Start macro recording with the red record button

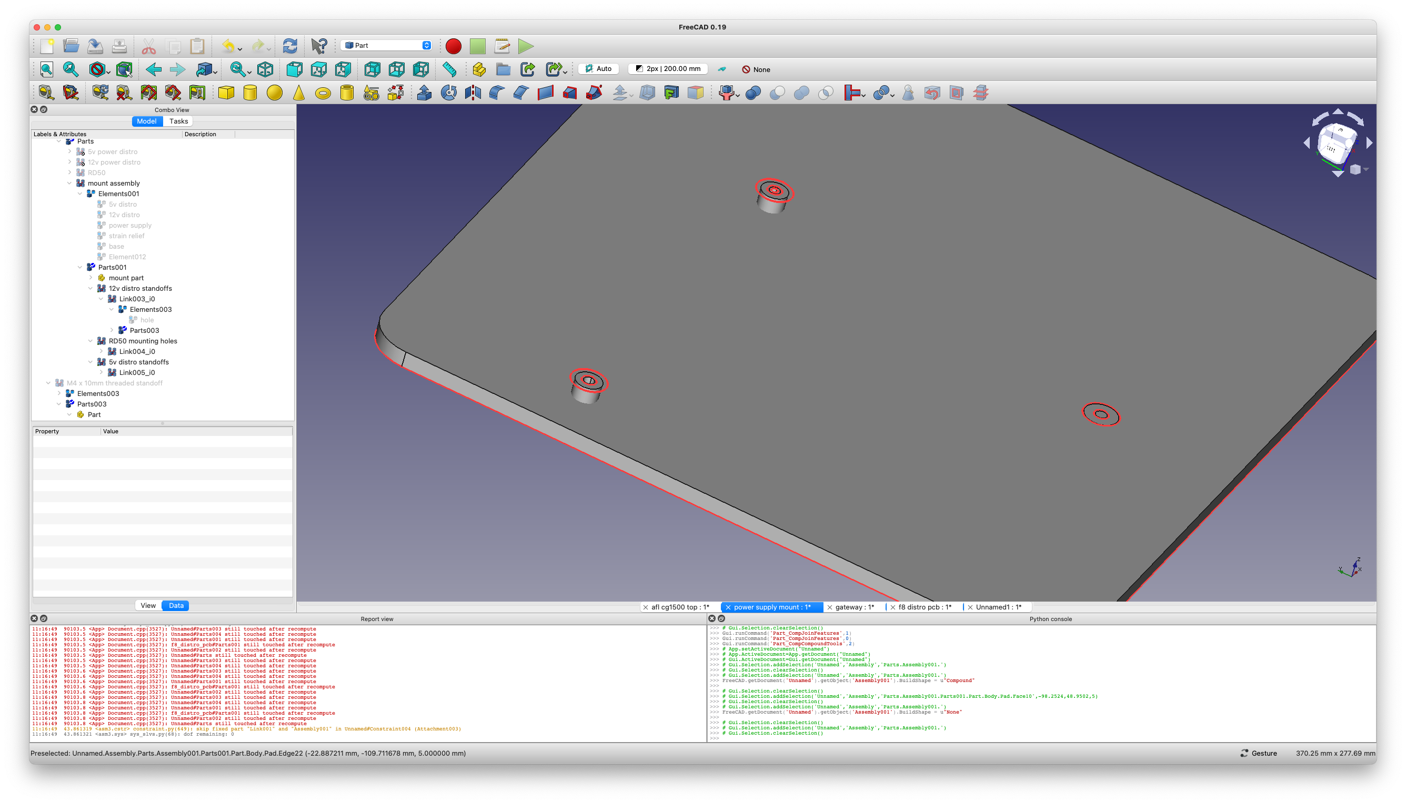coord(453,46)
